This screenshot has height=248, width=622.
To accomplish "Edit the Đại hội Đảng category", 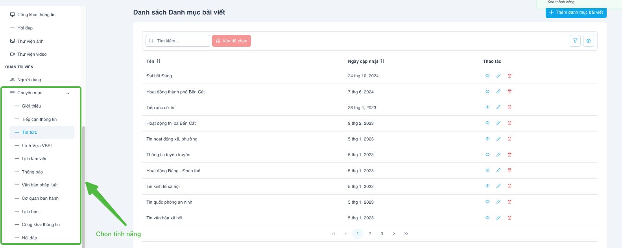I will 498,76.
